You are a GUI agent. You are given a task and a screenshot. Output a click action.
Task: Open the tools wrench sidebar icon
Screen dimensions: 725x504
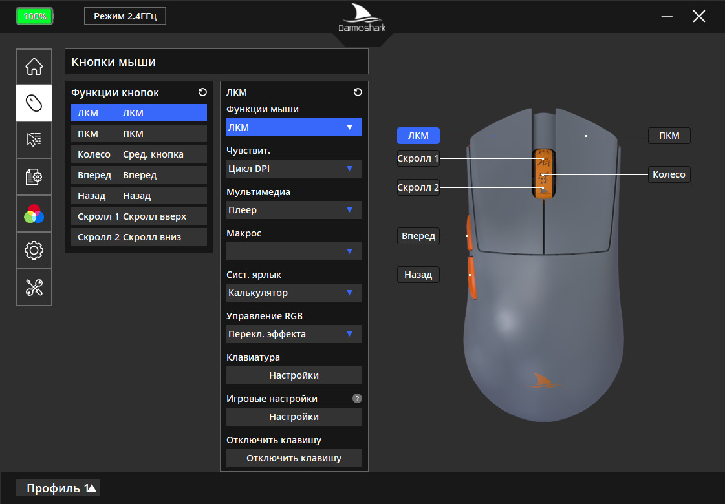(34, 288)
